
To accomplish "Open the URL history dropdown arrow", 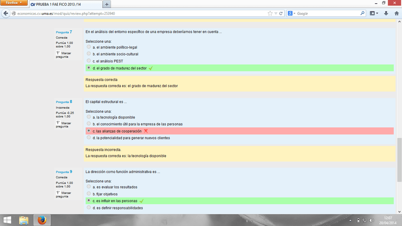I will pyautogui.click(x=275, y=13).
